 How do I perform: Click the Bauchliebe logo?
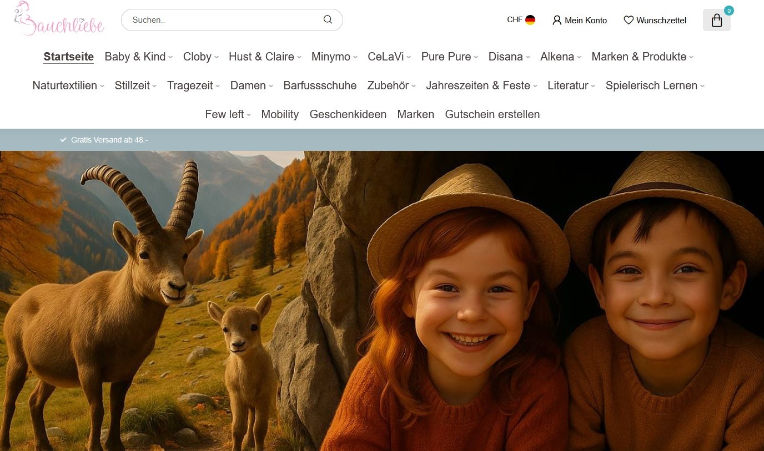pyautogui.click(x=59, y=19)
